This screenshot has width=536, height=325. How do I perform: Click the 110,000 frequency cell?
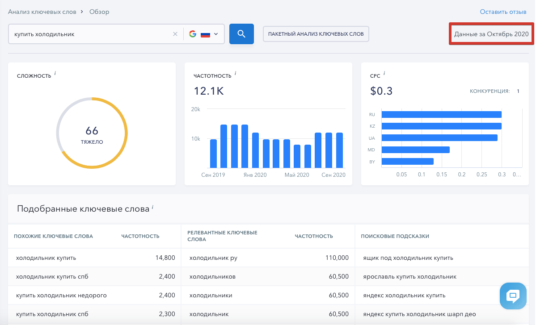pos(337,258)
